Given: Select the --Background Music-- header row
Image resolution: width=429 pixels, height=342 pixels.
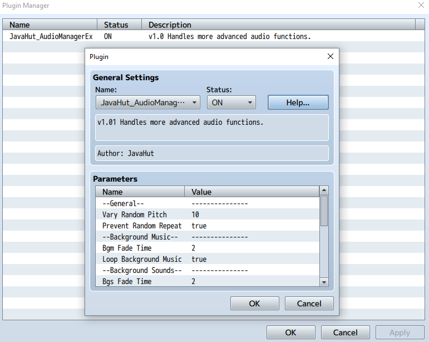Looking at the screenshot, I should (208, 237).
